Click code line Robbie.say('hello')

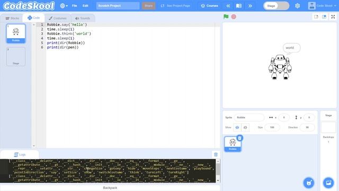pos(67,25)
